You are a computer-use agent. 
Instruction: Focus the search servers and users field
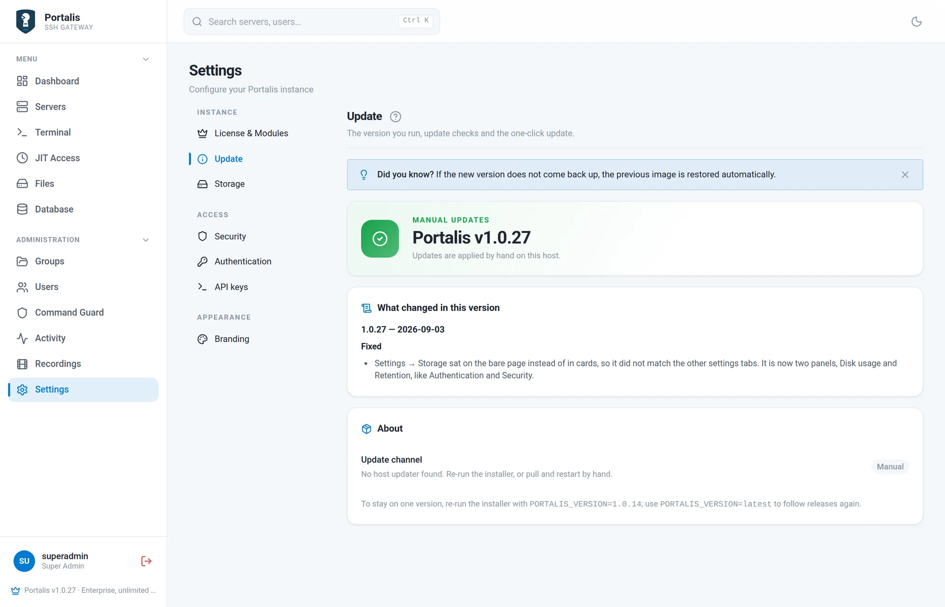pyautogui.click(x=311, y=21)
